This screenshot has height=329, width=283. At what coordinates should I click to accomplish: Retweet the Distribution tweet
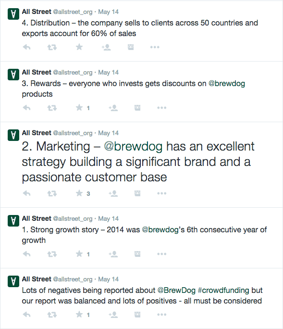tap(52, 47)
